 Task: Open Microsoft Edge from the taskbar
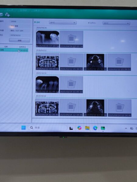tap(95, 128)
